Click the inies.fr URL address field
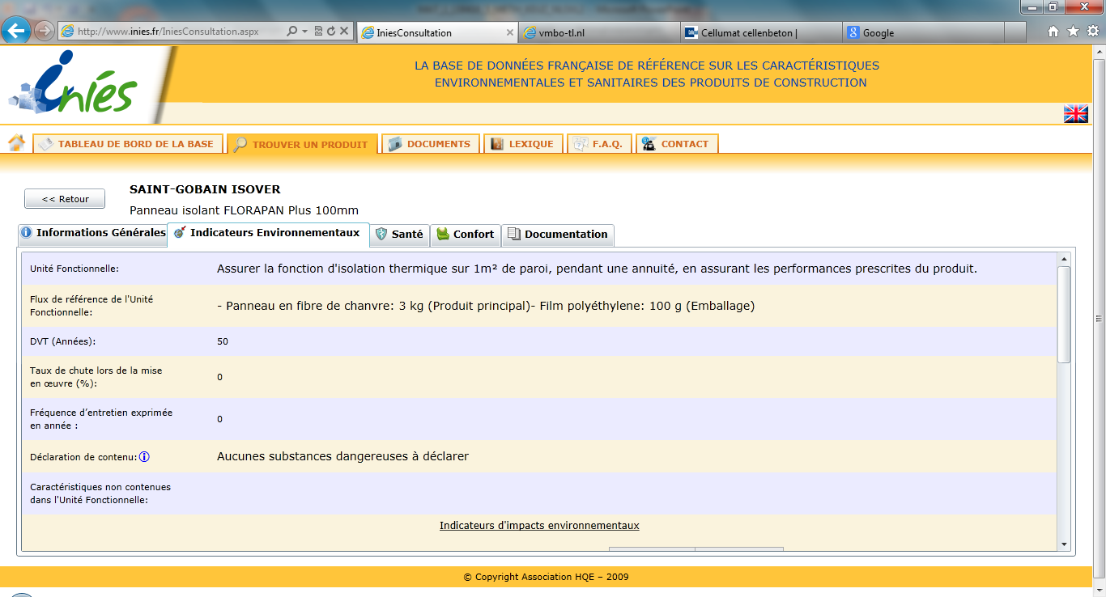This screenshot has height=597, width=1106. coord(168,32)
